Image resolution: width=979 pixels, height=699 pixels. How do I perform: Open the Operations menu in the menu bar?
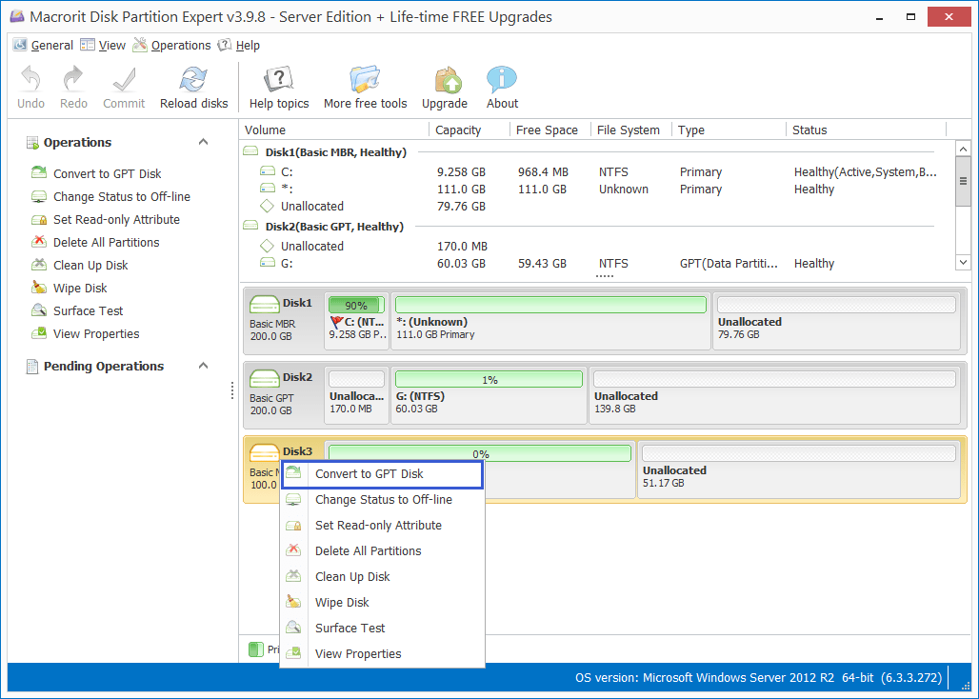pyautogui.click(x=180, y=45)
